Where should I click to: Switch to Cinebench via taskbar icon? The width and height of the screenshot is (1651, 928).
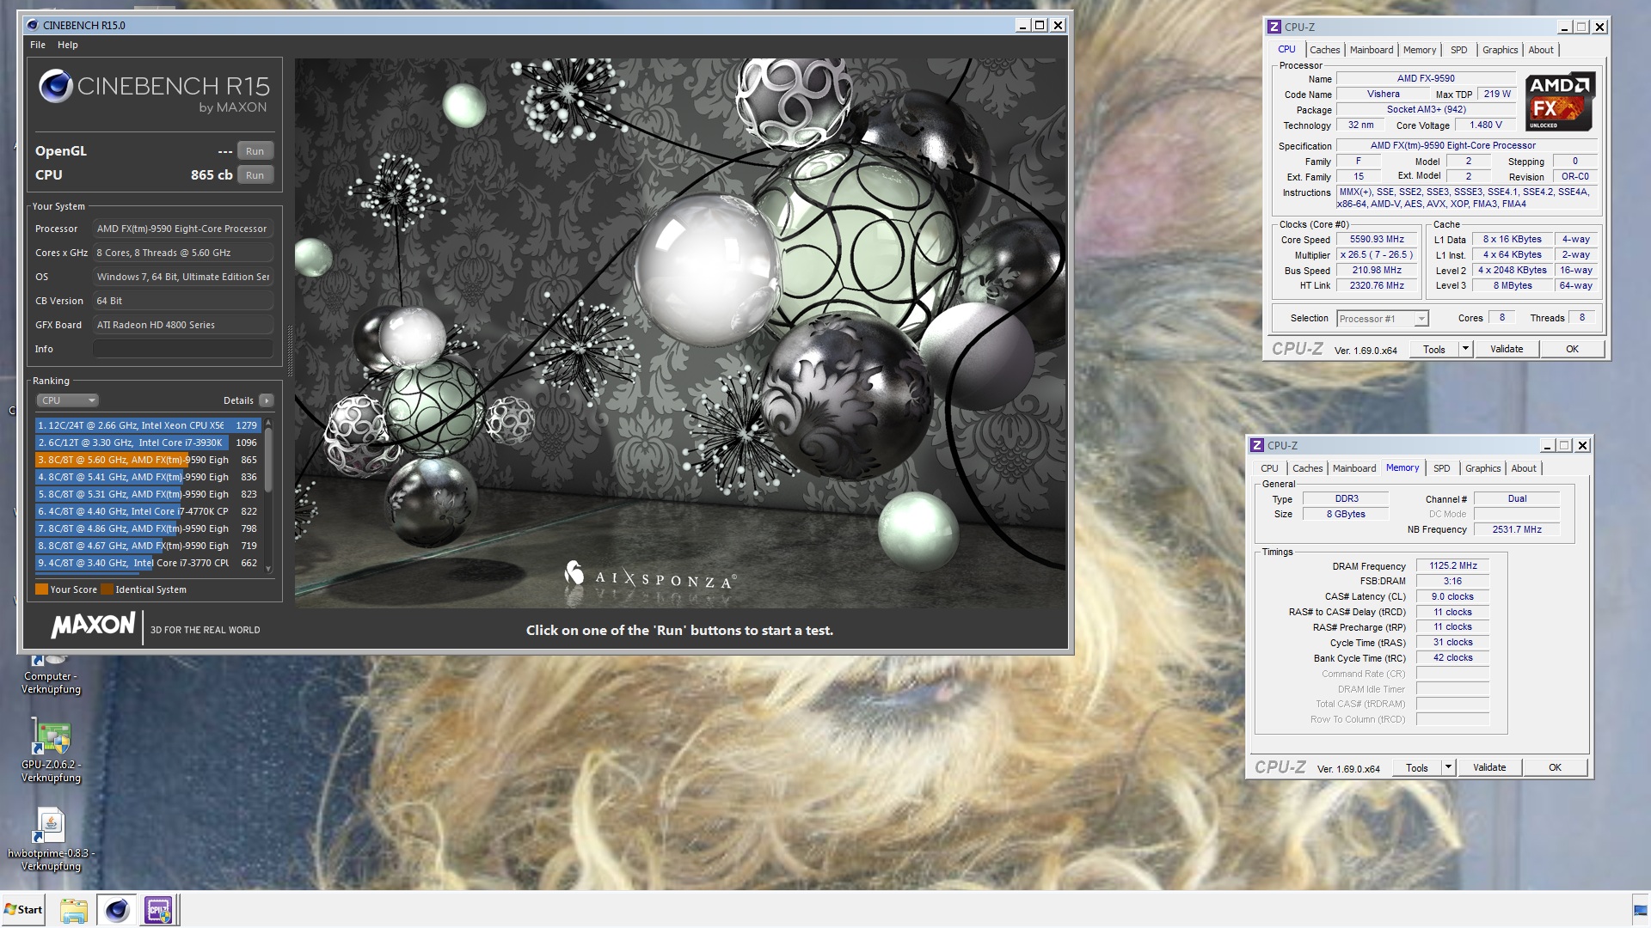pyautogui.click(x=117, y=910)
